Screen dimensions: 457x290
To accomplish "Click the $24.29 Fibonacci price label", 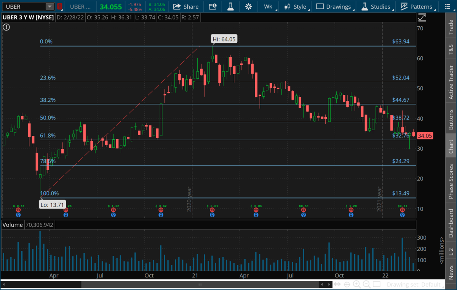I will coord(401,161).
